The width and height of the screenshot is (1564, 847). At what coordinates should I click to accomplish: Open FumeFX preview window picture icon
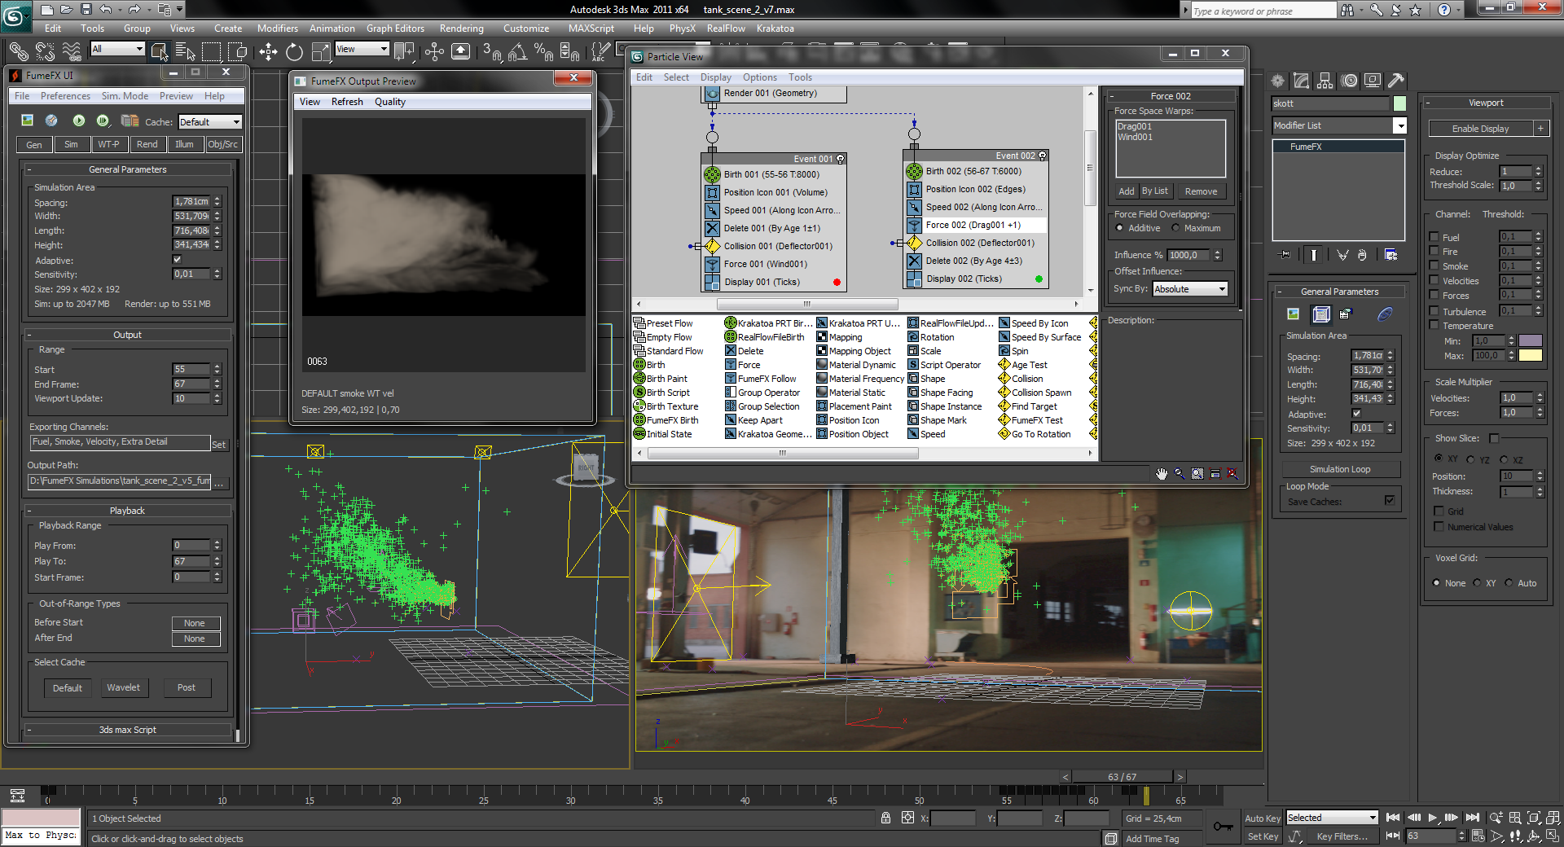(x=28, y=121)
